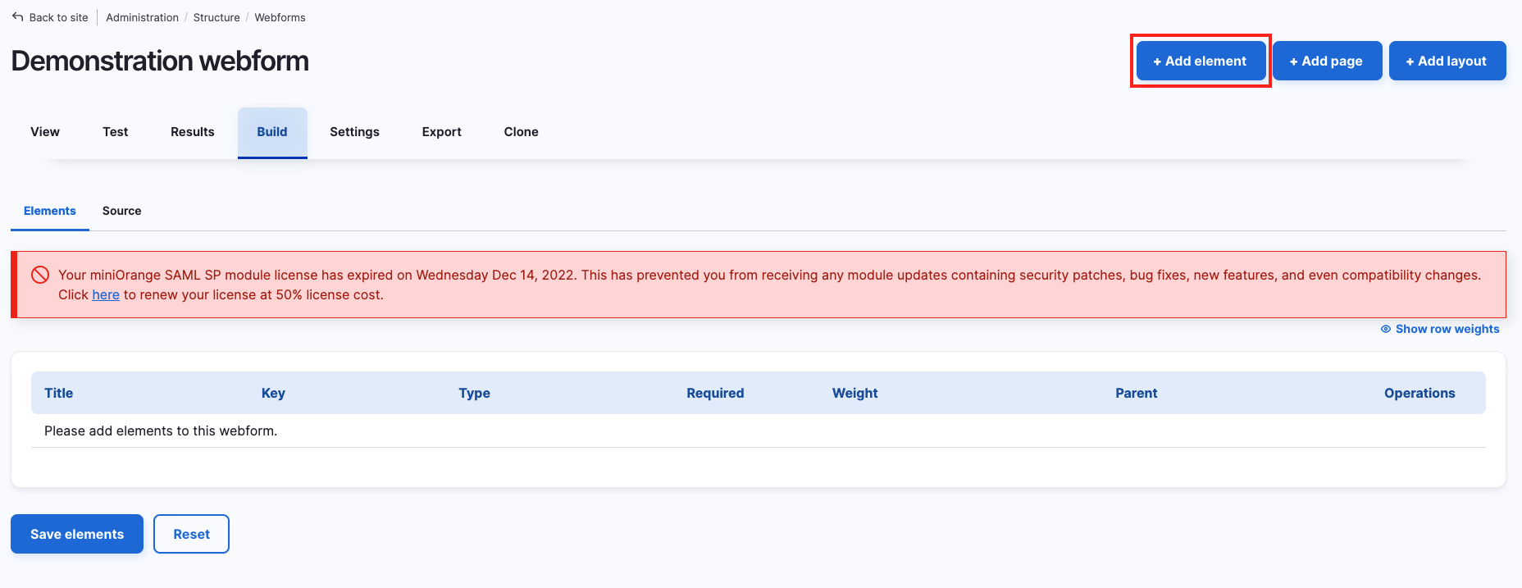Select the Build tab

click(272, 132)
